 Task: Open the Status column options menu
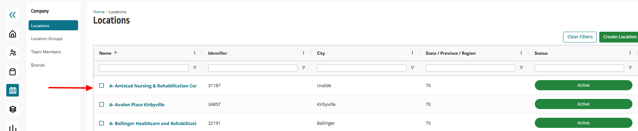(x=630, y=53)
